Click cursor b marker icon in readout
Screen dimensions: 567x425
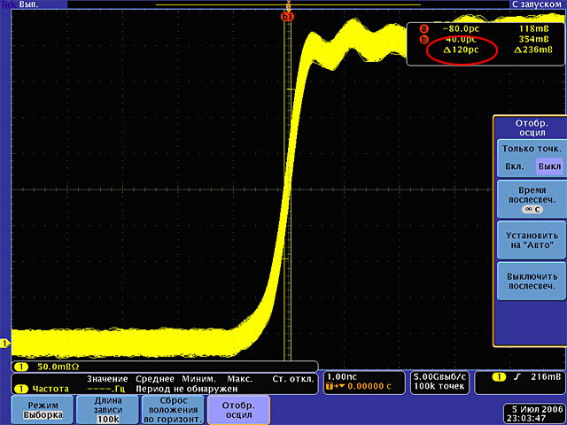[423, 39]
